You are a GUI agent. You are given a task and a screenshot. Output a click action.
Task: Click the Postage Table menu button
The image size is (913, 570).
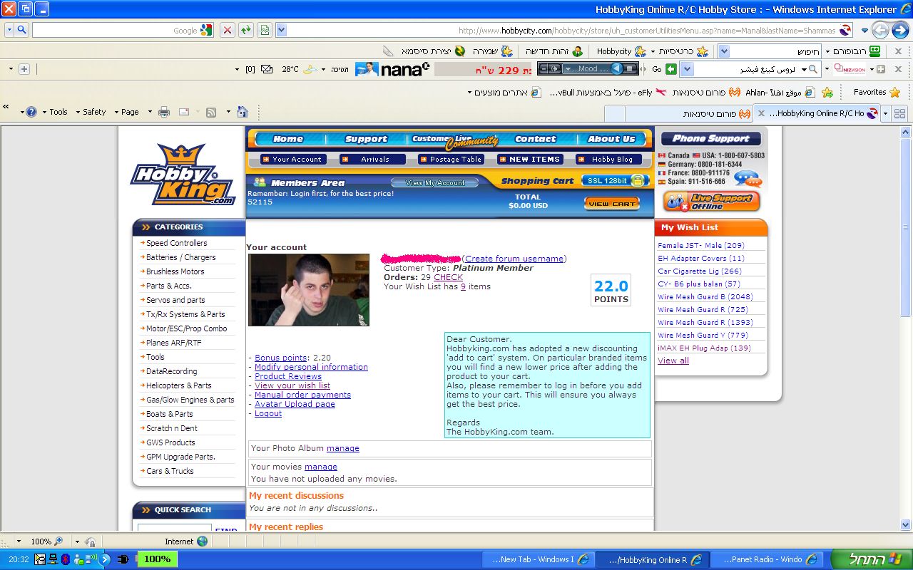(452, 160)
